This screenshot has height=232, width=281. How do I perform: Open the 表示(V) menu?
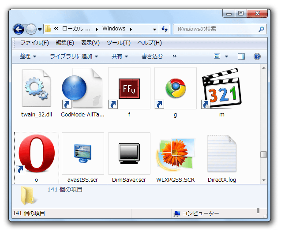coord(90,43)
